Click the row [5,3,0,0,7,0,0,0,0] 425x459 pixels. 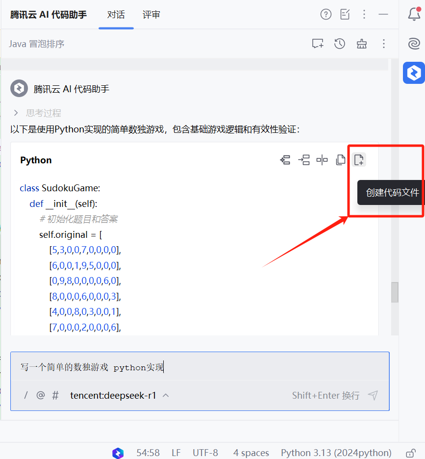pyautogui.click(x=85, y=250)
